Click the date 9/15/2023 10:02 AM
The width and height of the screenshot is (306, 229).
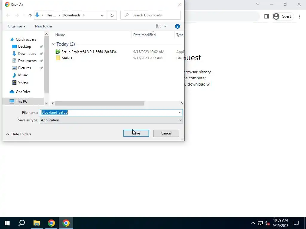click(149, 52)
